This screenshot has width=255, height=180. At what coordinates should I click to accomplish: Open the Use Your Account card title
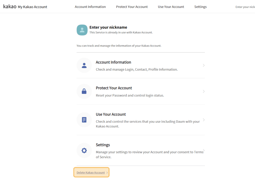(111, 114)
